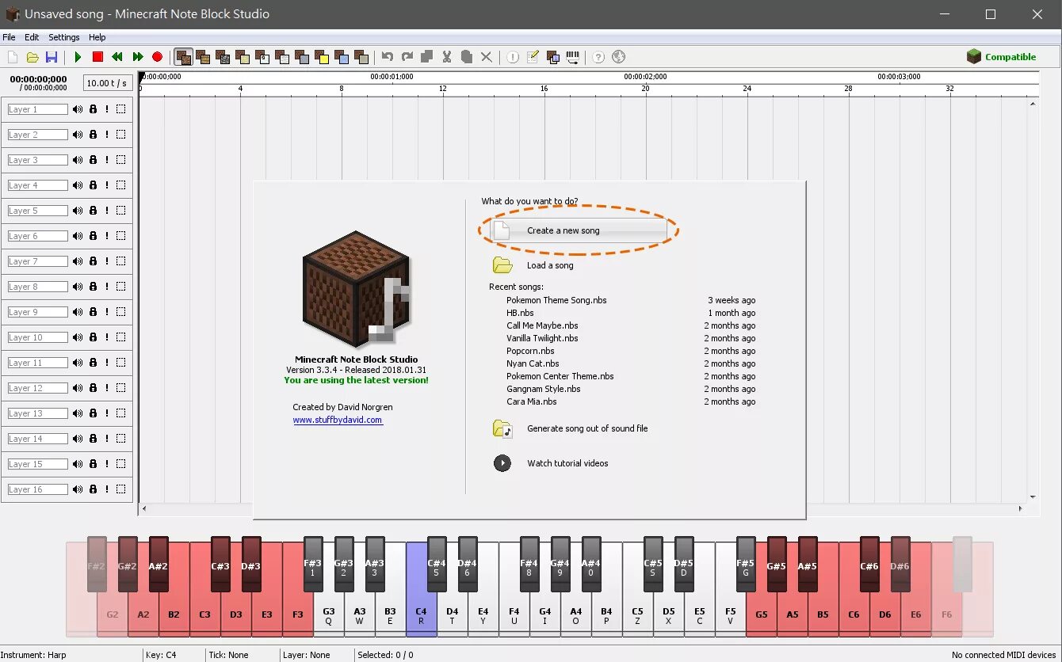1062x662 pixels.
Task: Lock Layer 15 with its padlock icon
Action: [x=93, y=464]
